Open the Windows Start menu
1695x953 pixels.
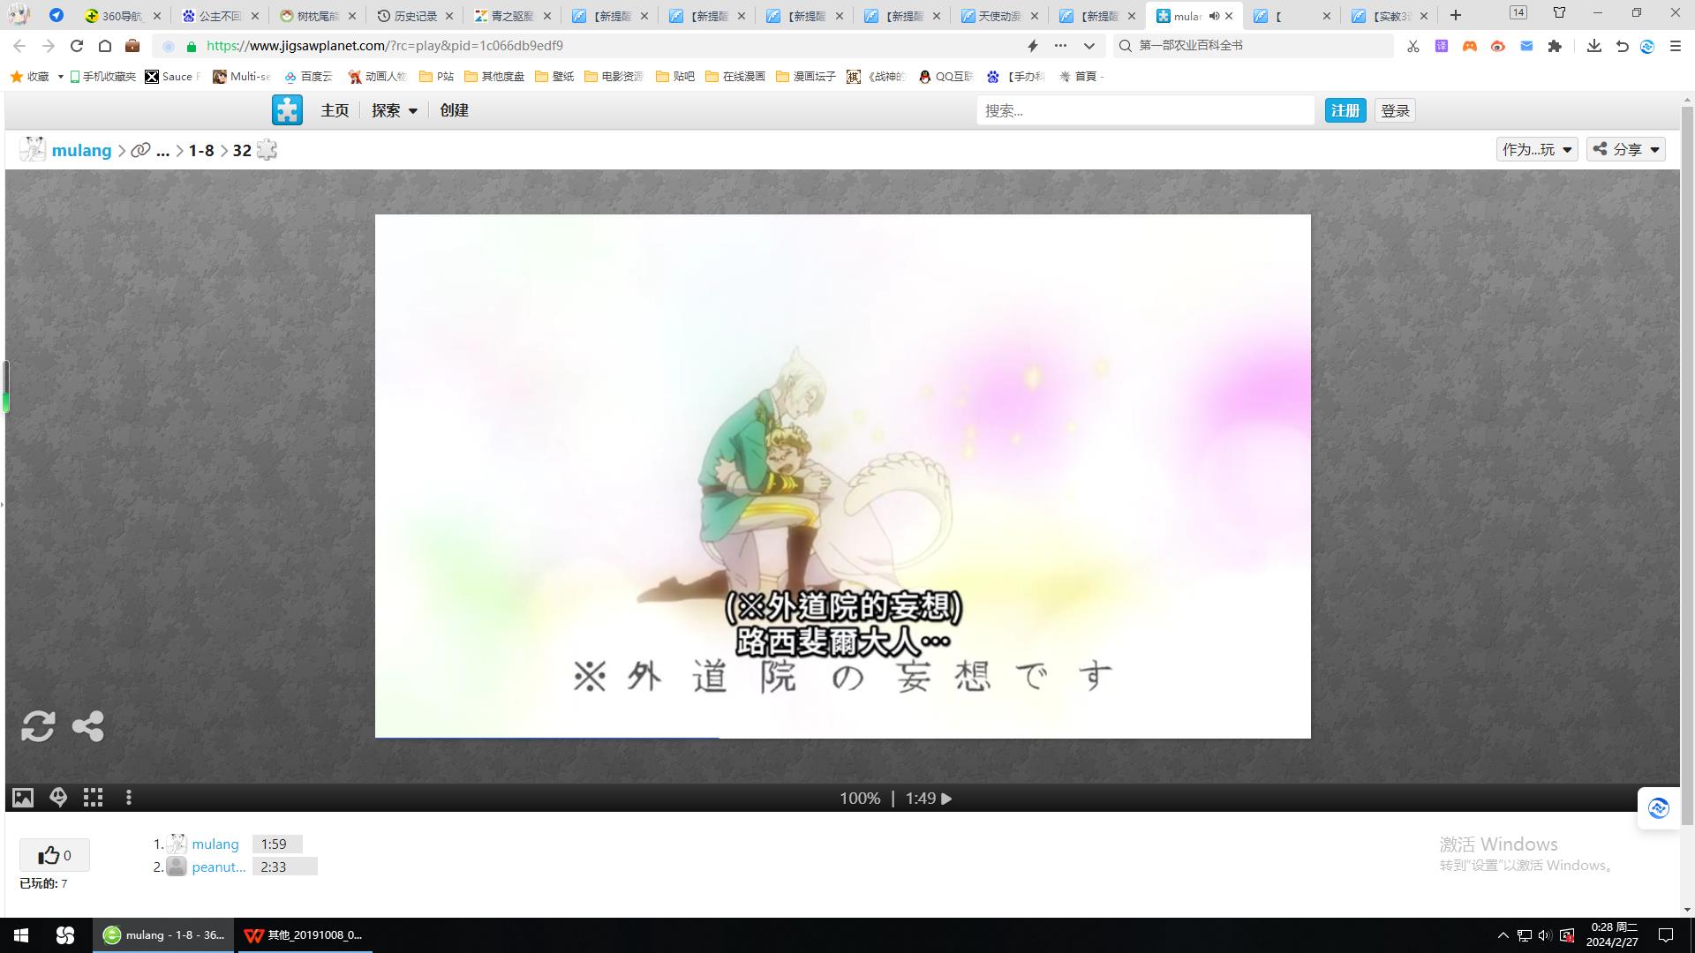pyautogui.click(x=21, y=935)
